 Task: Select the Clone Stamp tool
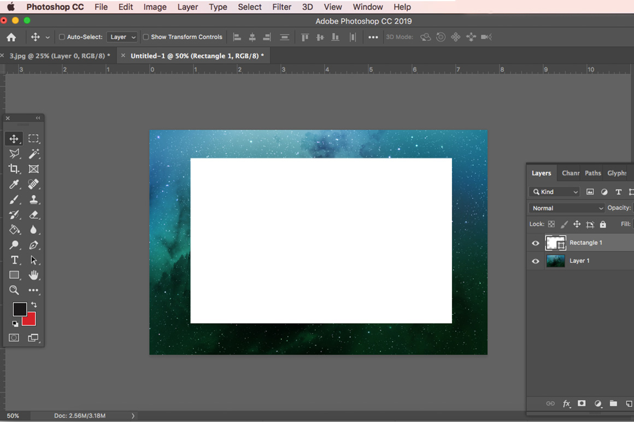click(33, 200)
